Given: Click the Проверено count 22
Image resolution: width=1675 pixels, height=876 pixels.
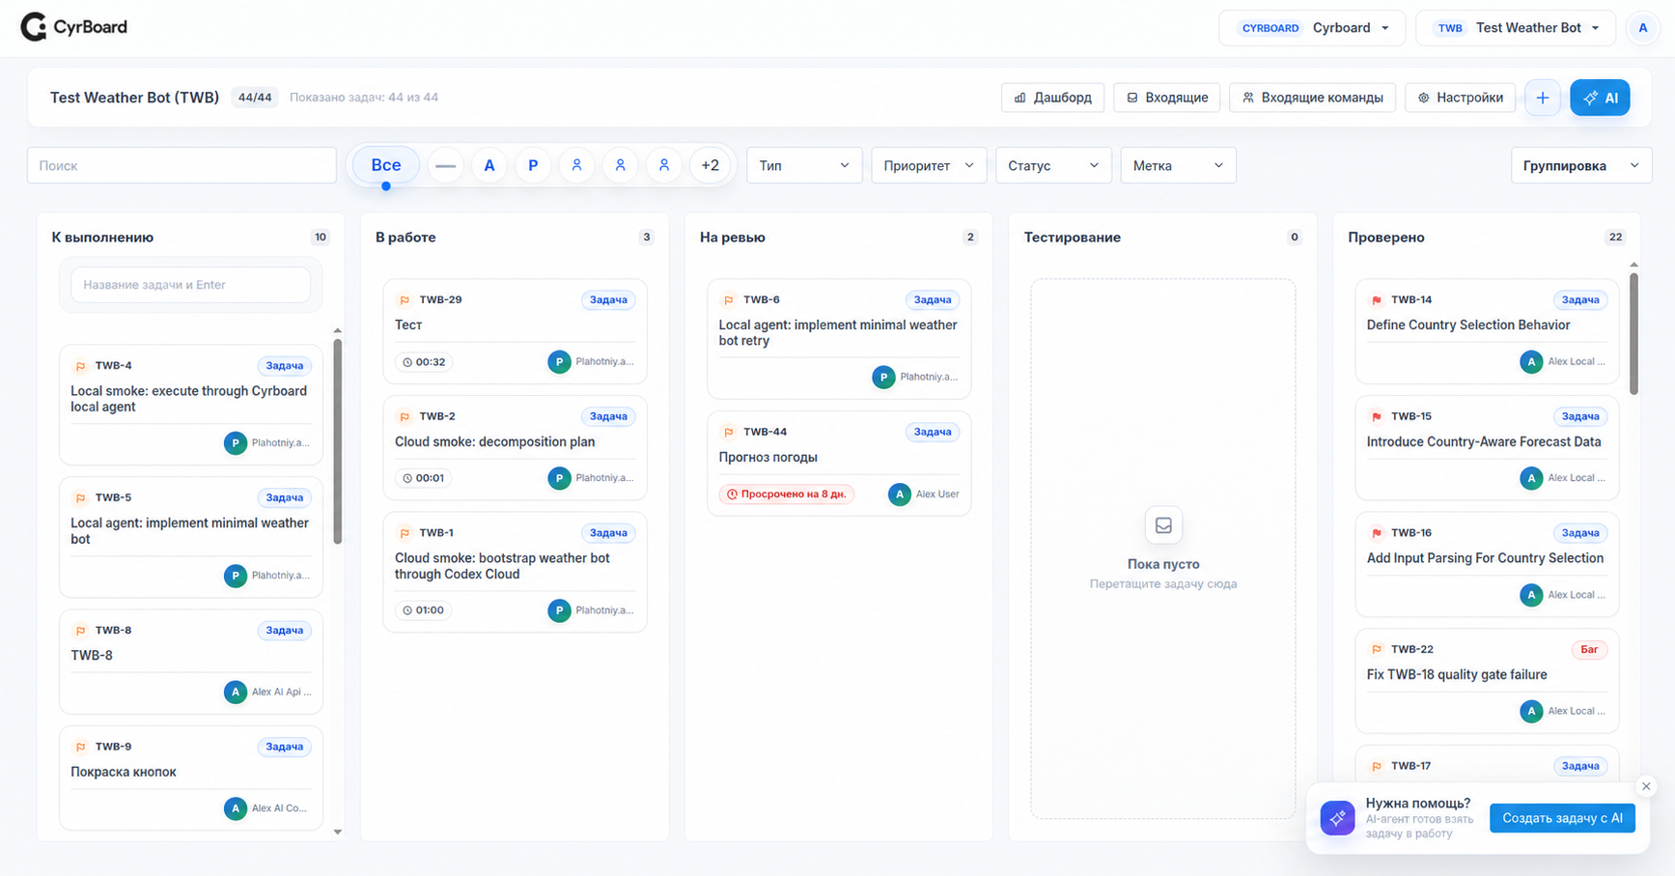Looking at the screenshot, I should coord(1615,238).
